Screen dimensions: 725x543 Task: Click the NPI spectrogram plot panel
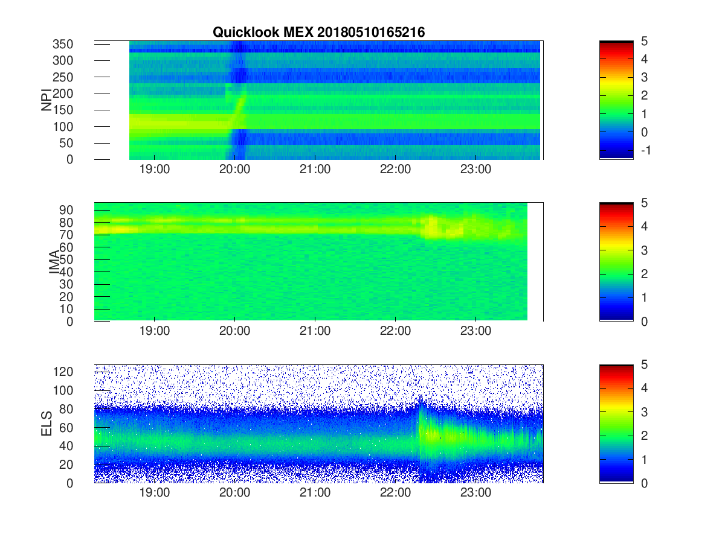[x=318, y=100]
